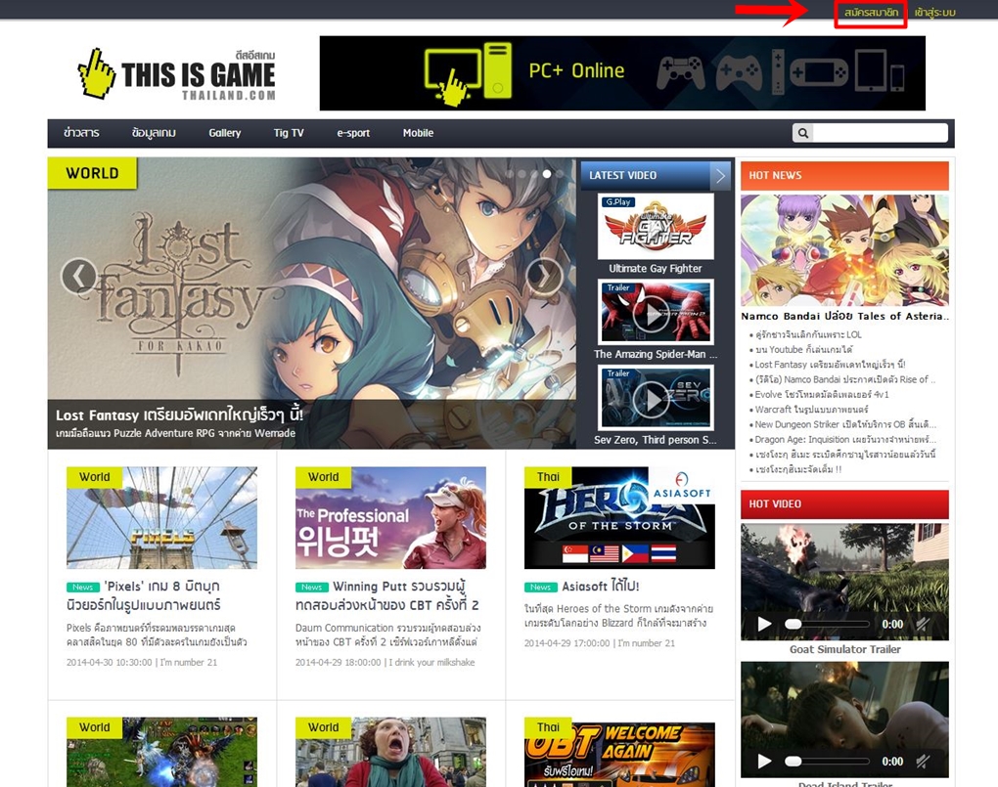Click the Ultimate Gay Fighter title
The height and width of the screenshot is (787, 998).
click(x=655, y=269)
